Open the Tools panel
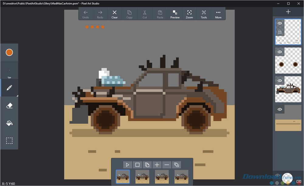 (x=203, y=14)
